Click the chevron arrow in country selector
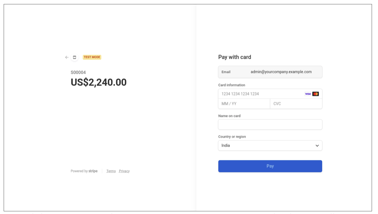Image resolution: width=378 pixels, height=214 pixels. 317,146
